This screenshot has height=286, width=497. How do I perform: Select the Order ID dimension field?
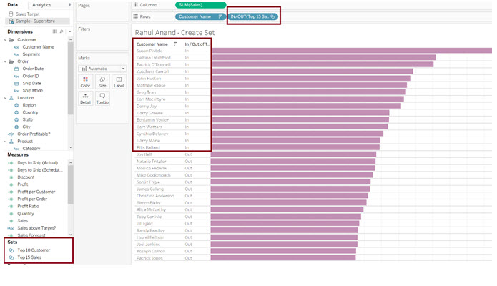[31, 76]
